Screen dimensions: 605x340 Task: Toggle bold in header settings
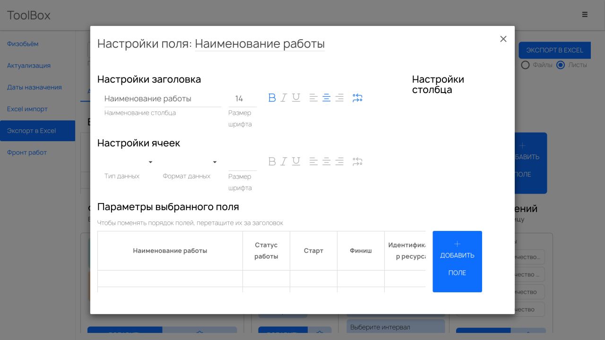pos(272,98)
